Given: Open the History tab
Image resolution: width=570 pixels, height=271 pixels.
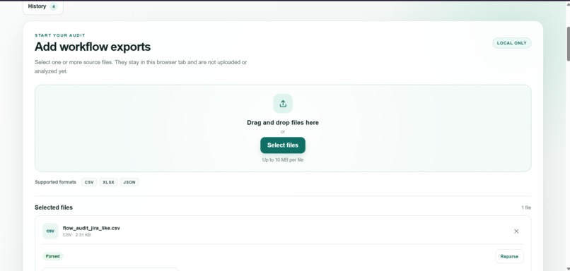Looking at the screenshot, I should click(43, 7).
